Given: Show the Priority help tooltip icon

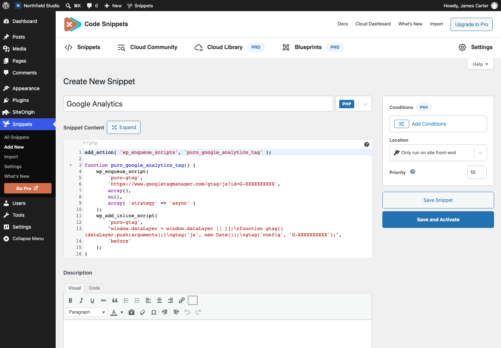Looking at the screenshot, I should [413, 172].
